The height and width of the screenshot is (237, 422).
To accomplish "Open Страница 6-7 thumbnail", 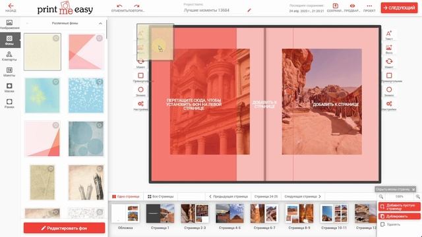I will (264, 213).
